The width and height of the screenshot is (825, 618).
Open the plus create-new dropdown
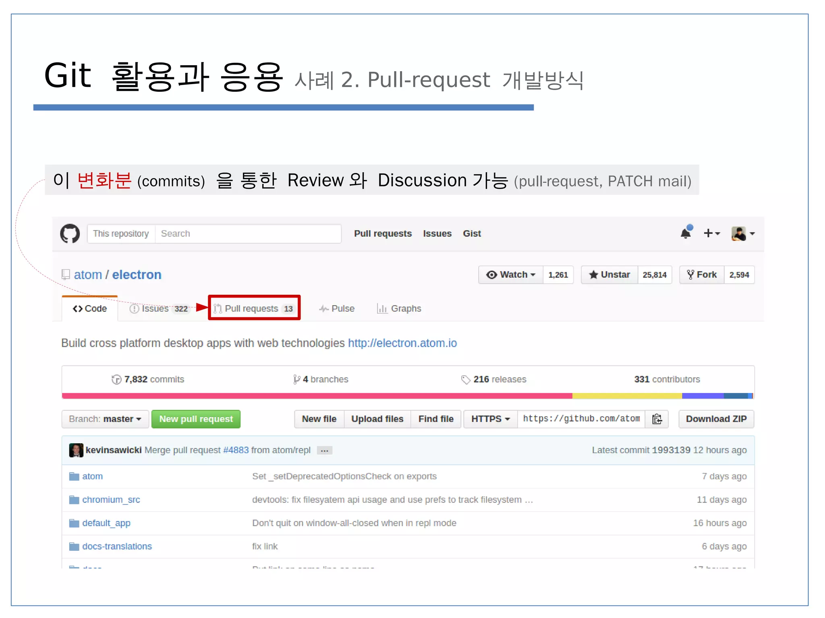tap(711, 233)
